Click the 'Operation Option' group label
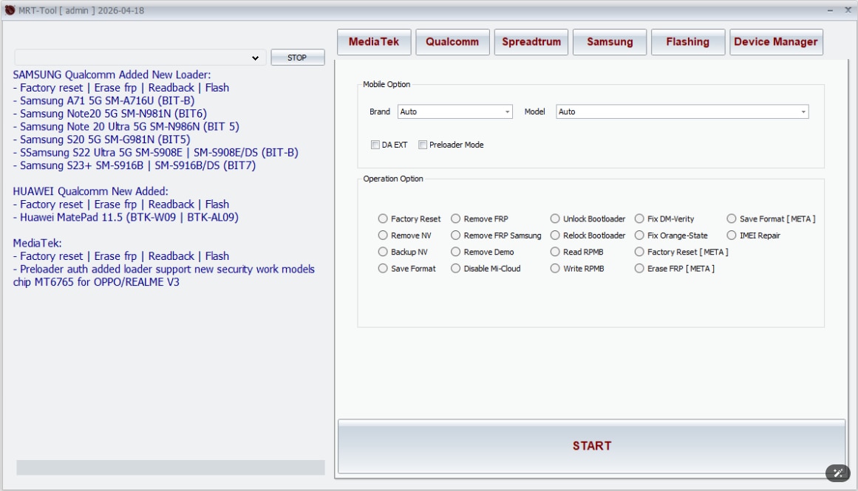This screenshot has width=858, height=491. pyautogui.click(x=393, y=179)
